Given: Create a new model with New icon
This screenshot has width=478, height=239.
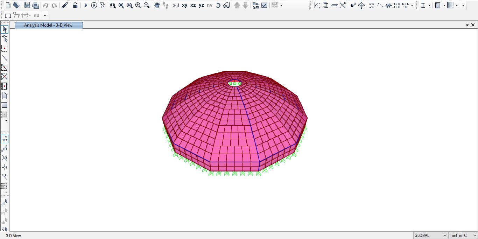Looking at the screenshot, I should (8, 5).
